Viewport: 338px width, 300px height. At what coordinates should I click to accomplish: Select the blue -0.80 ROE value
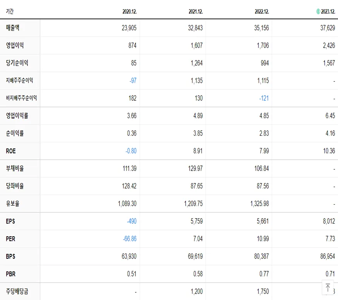point(131,151)
